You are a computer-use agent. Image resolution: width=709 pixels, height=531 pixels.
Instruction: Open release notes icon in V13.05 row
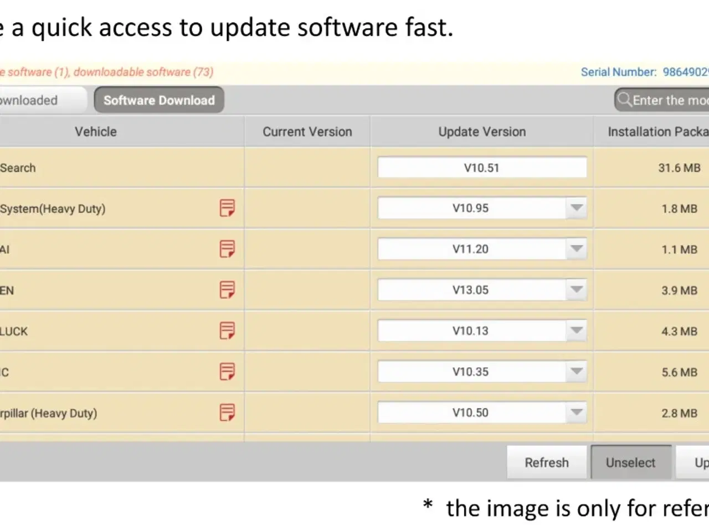(227, 290)
